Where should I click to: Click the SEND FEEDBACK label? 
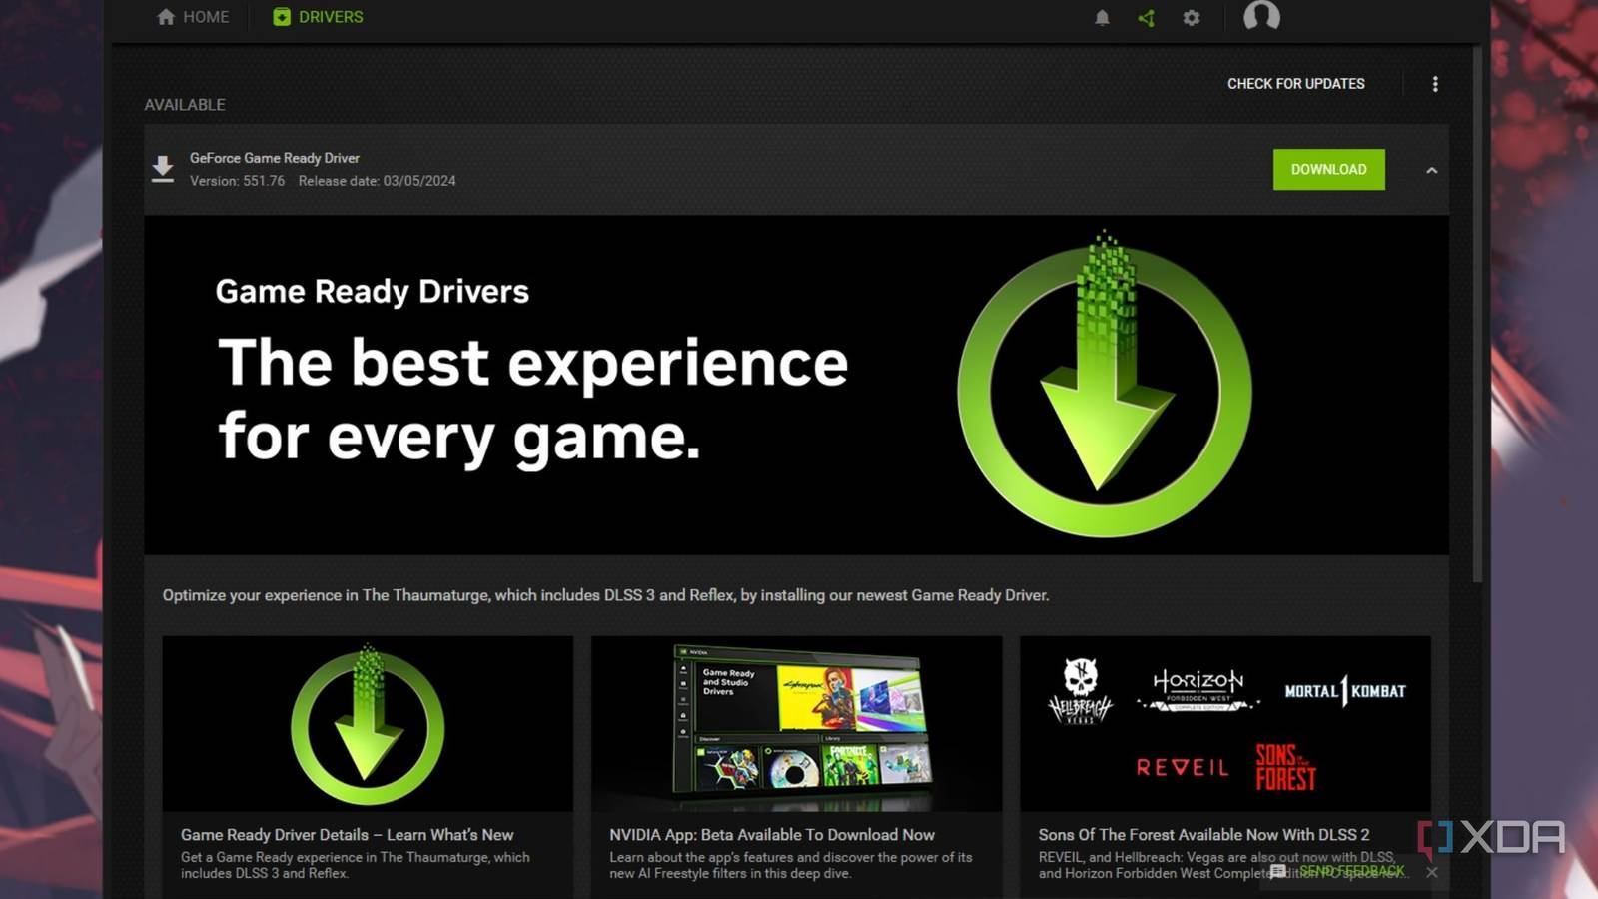tap(1351, 870)
